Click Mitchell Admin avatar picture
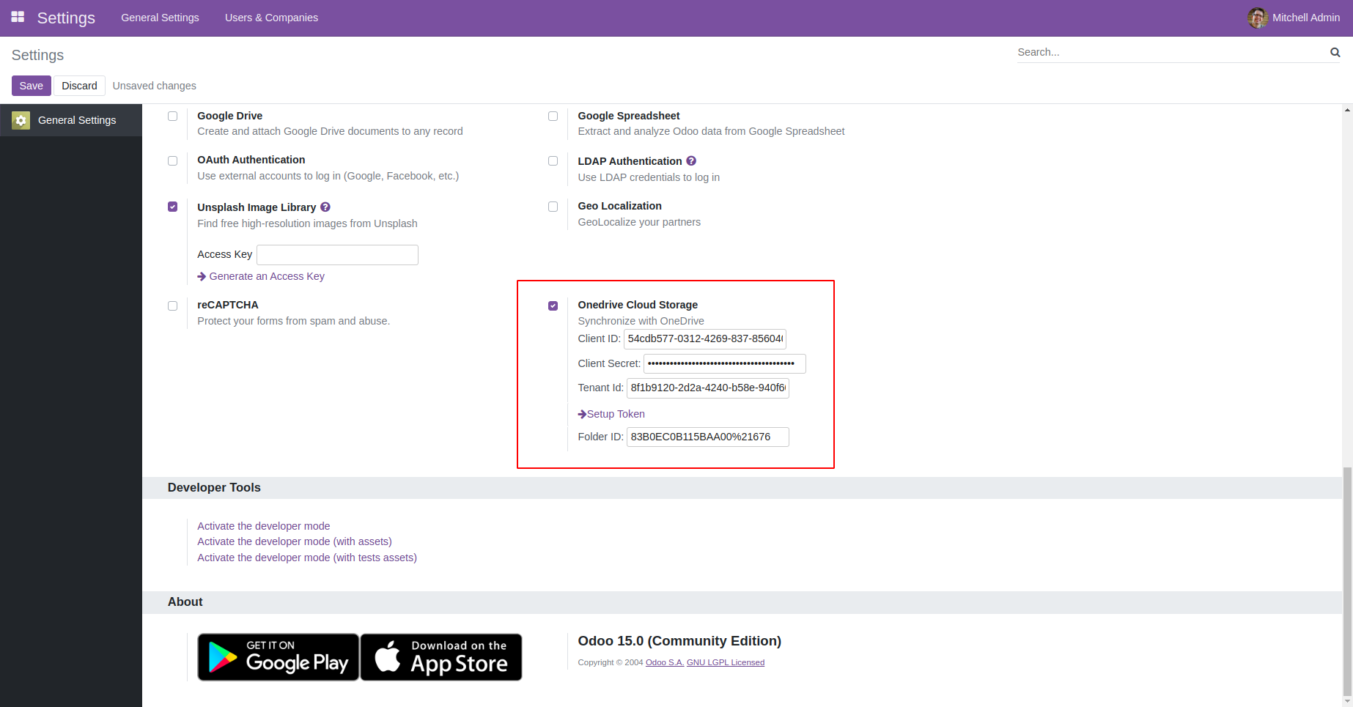The image size is (1353, 707). click(x=1258, y=18)
